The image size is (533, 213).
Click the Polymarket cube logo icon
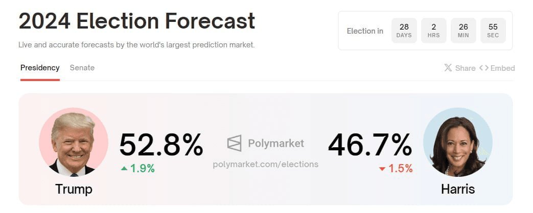click(234, 143)
